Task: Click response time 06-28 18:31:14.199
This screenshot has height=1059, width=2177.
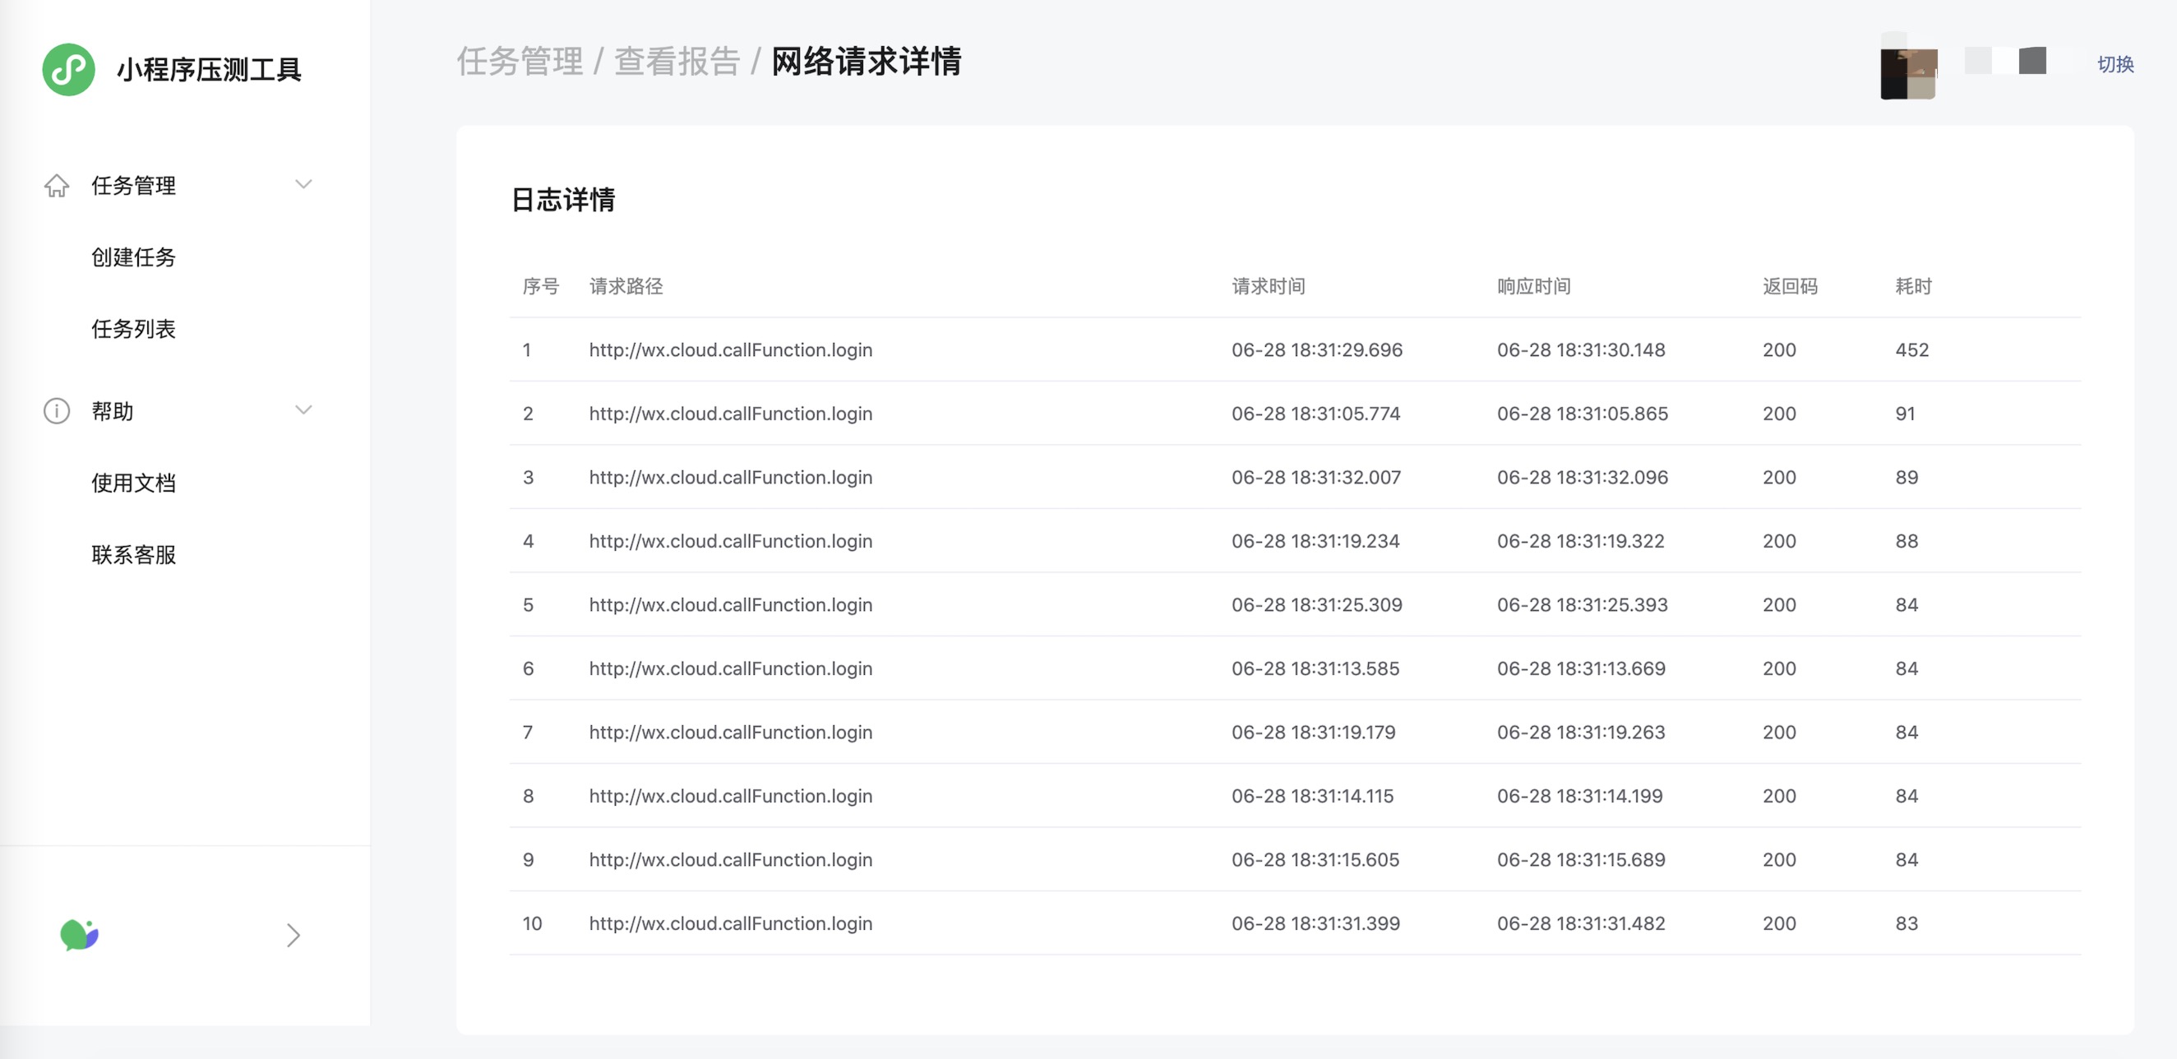Action: [1579, 796]
